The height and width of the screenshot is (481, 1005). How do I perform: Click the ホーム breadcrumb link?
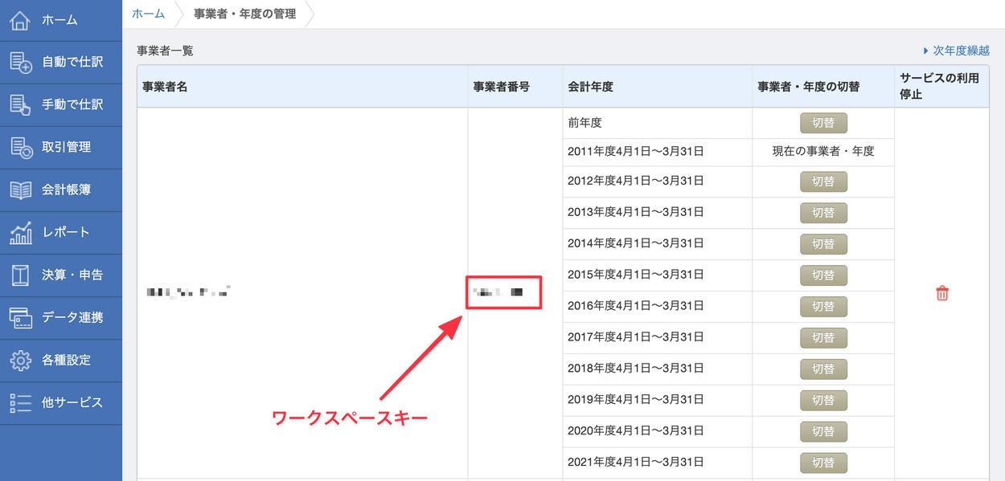pos(148,14)
